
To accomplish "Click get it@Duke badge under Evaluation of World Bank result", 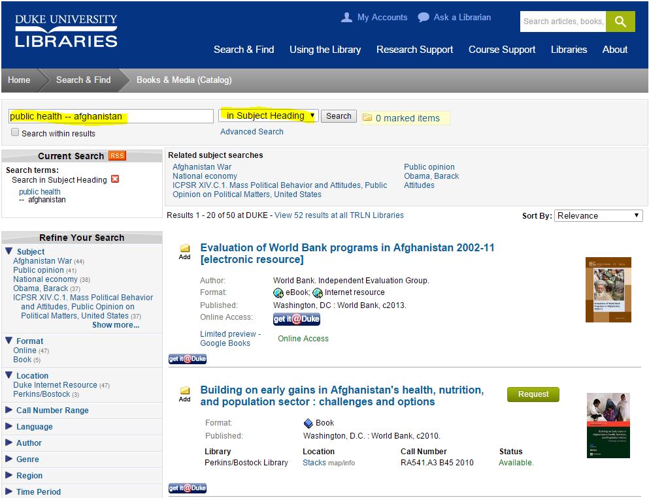I will pos(188,359).
